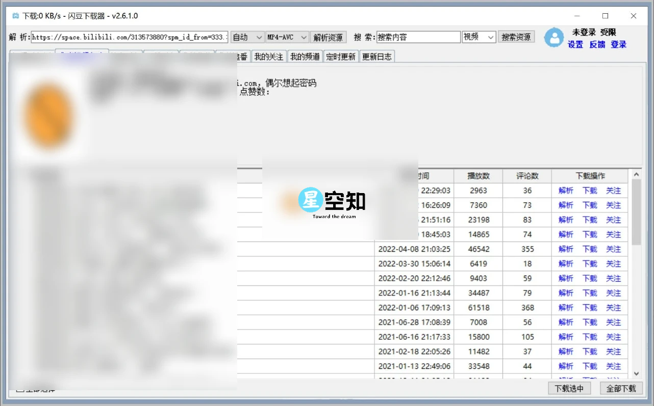This screenshot has width=654, height=406.
Task: Open the 更新日志 tab
Action: pos(377,56)
